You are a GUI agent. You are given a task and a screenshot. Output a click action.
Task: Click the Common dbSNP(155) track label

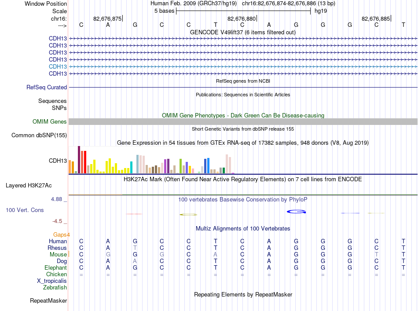coord(39,135)
